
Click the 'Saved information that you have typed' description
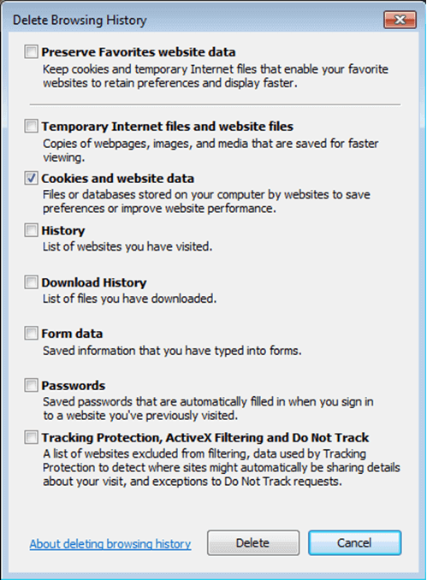point(172,351)
